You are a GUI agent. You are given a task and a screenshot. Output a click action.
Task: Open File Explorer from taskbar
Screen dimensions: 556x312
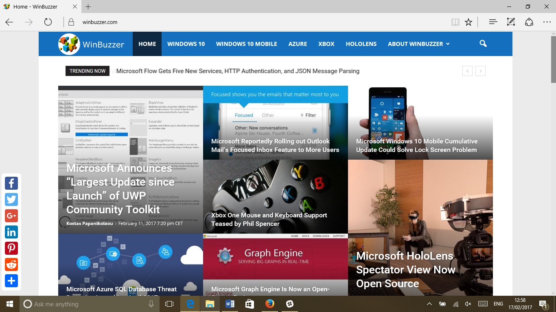point(210,304)
